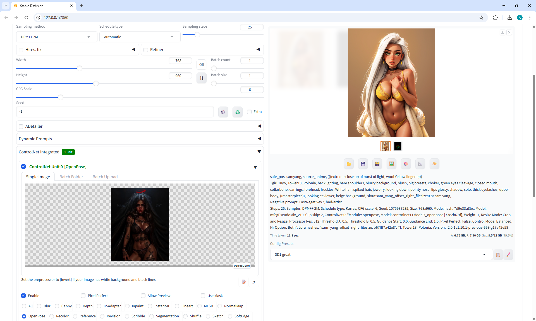Select the black pose map thumbnail
The height and width of the screenshot is (321, 536).
(x=398, y=146)
